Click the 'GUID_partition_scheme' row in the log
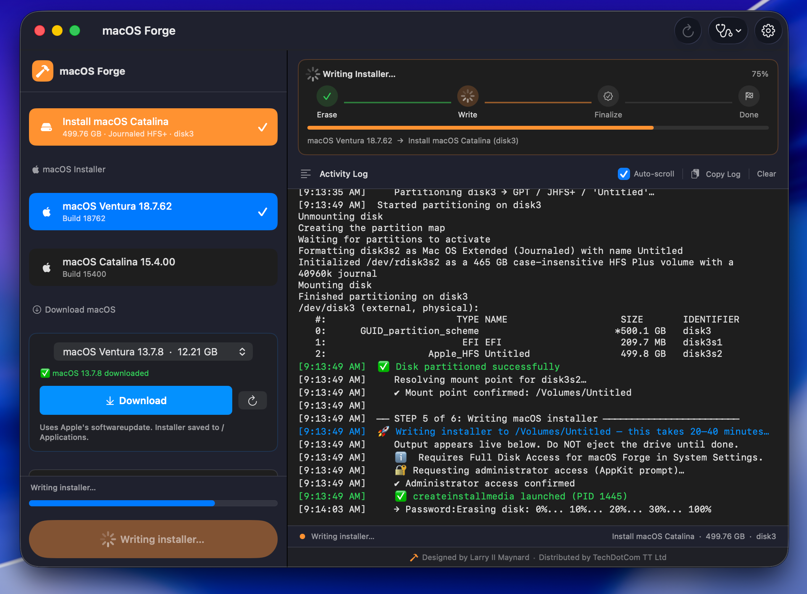This screenshot has width=807, height=594. tap(513, 331)
